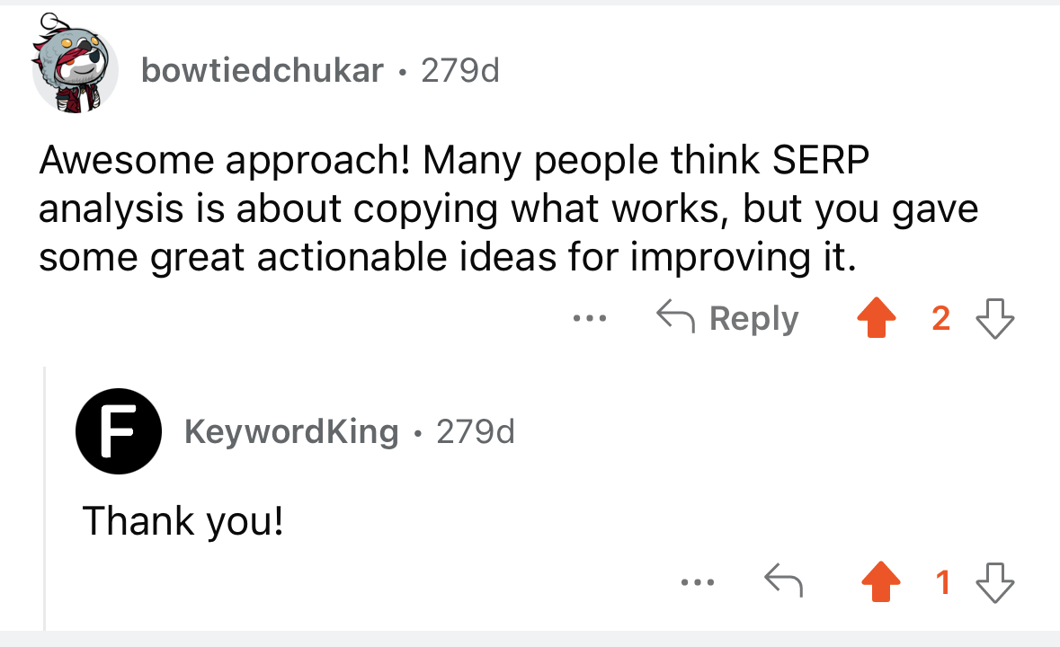Click the vote count 2

941,318
